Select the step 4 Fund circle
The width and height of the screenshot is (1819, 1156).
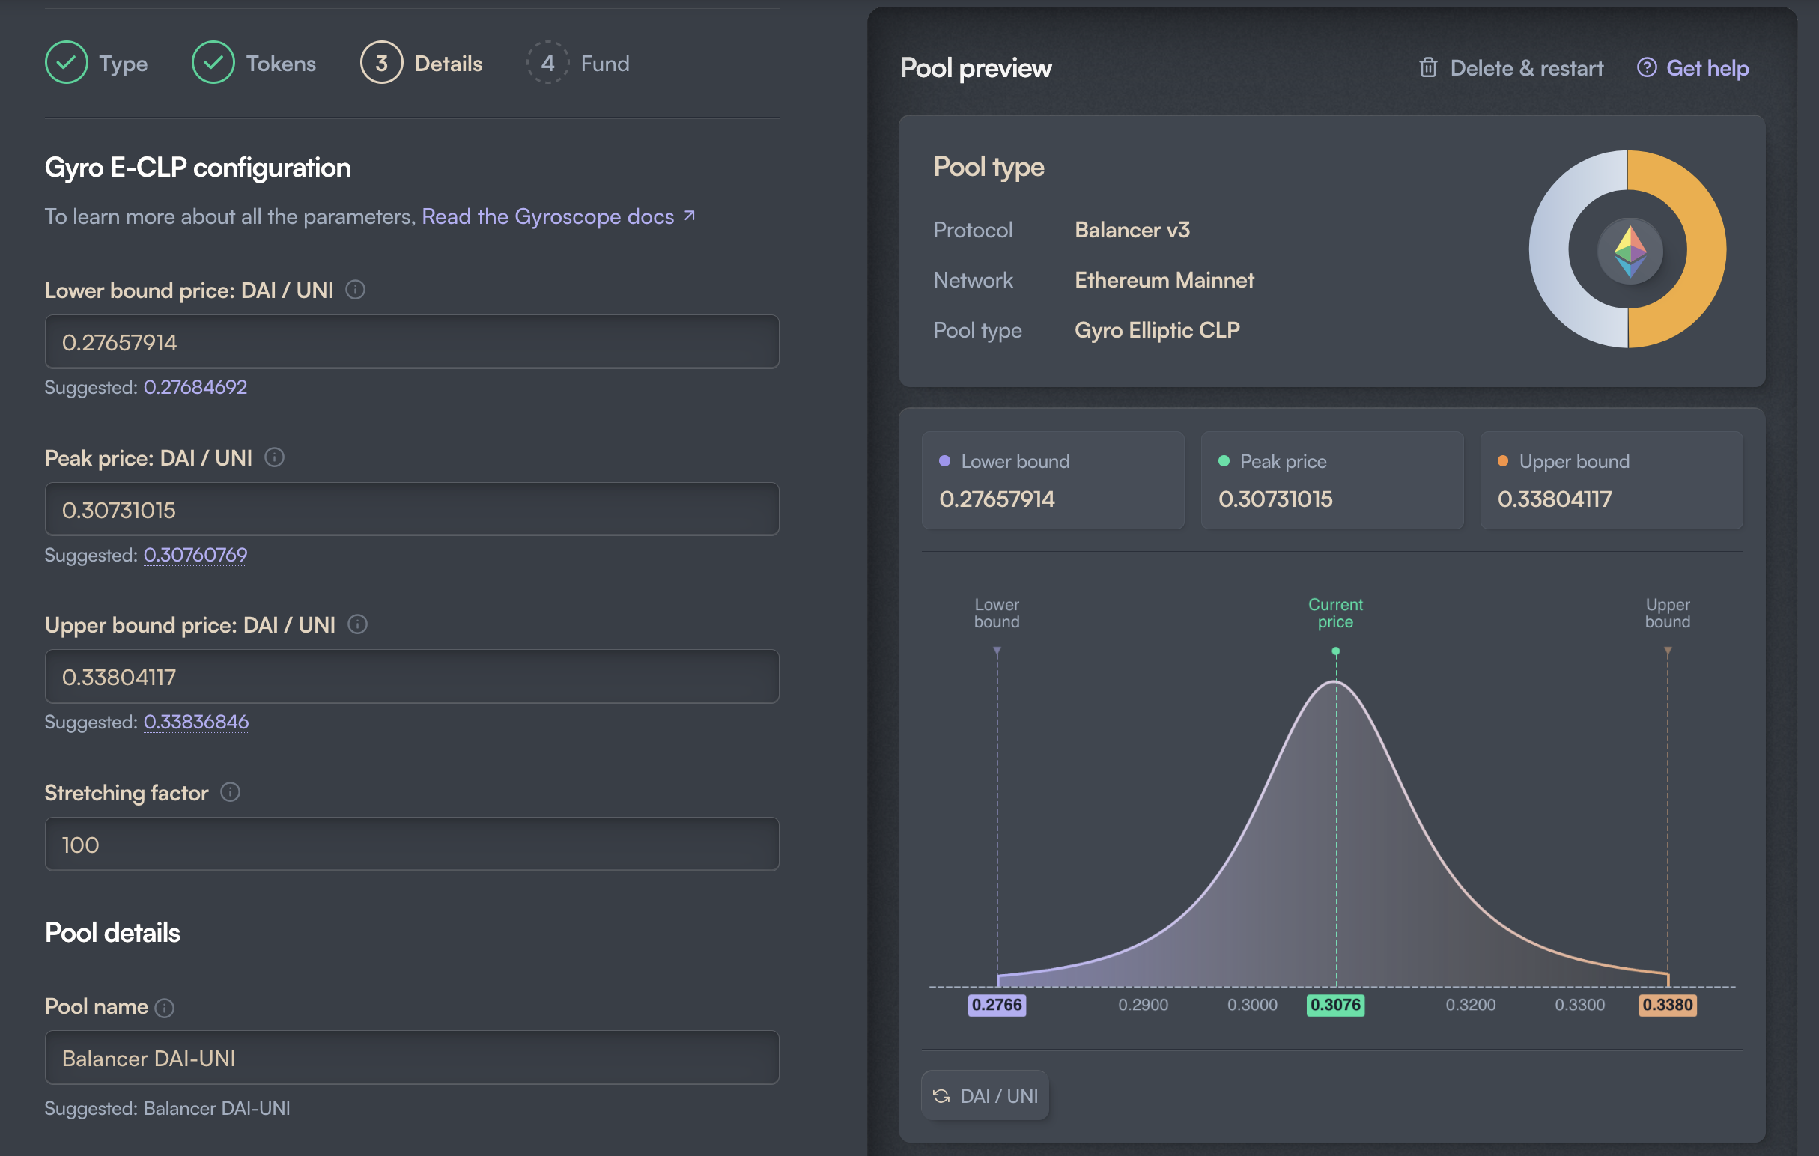point(547,63)
